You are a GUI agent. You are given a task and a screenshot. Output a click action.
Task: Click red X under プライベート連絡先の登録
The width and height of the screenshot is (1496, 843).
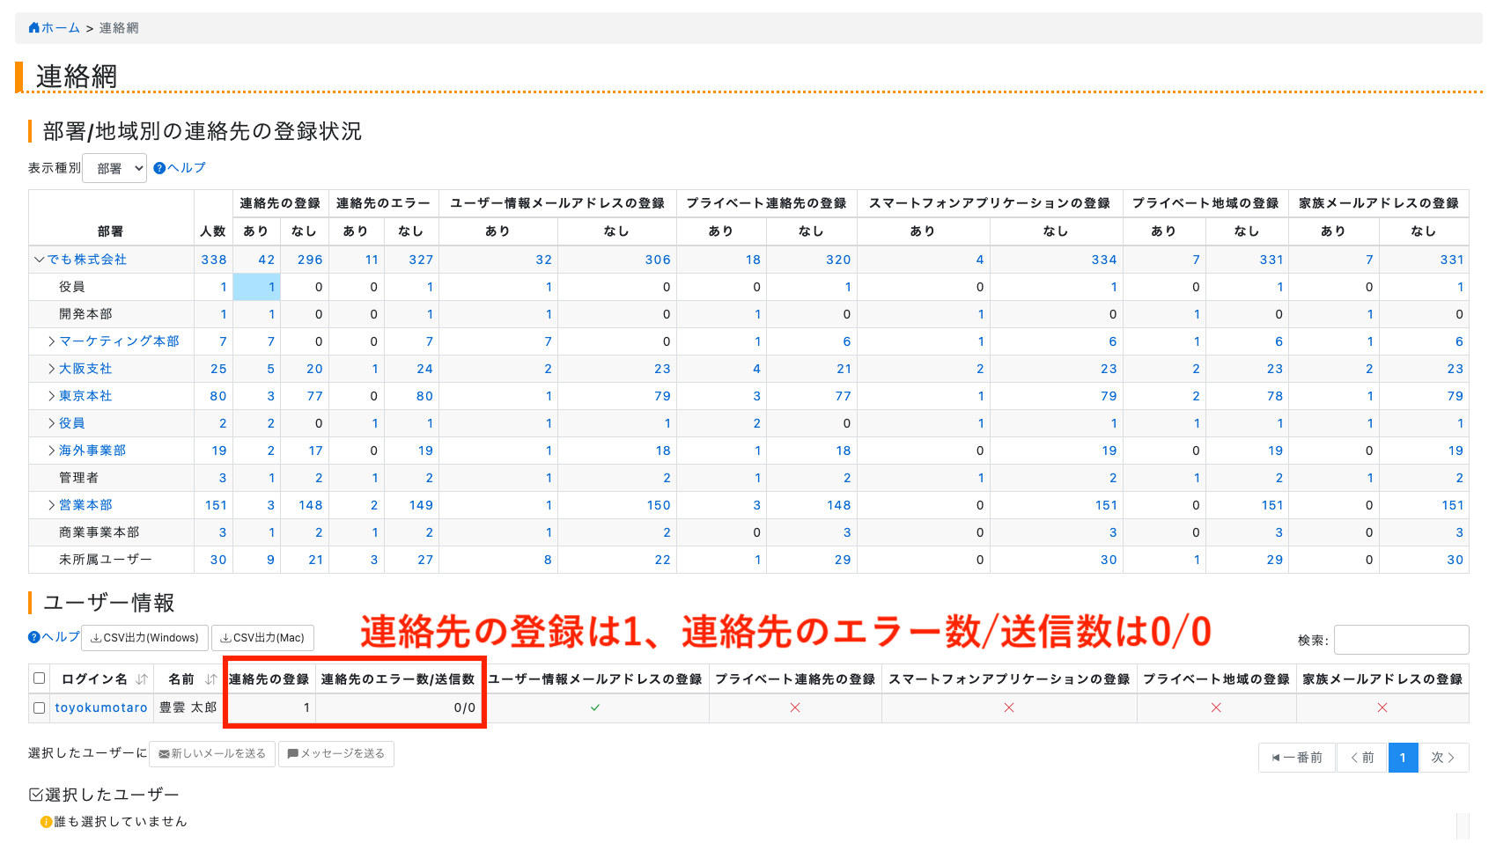click(x=795, y=707)
